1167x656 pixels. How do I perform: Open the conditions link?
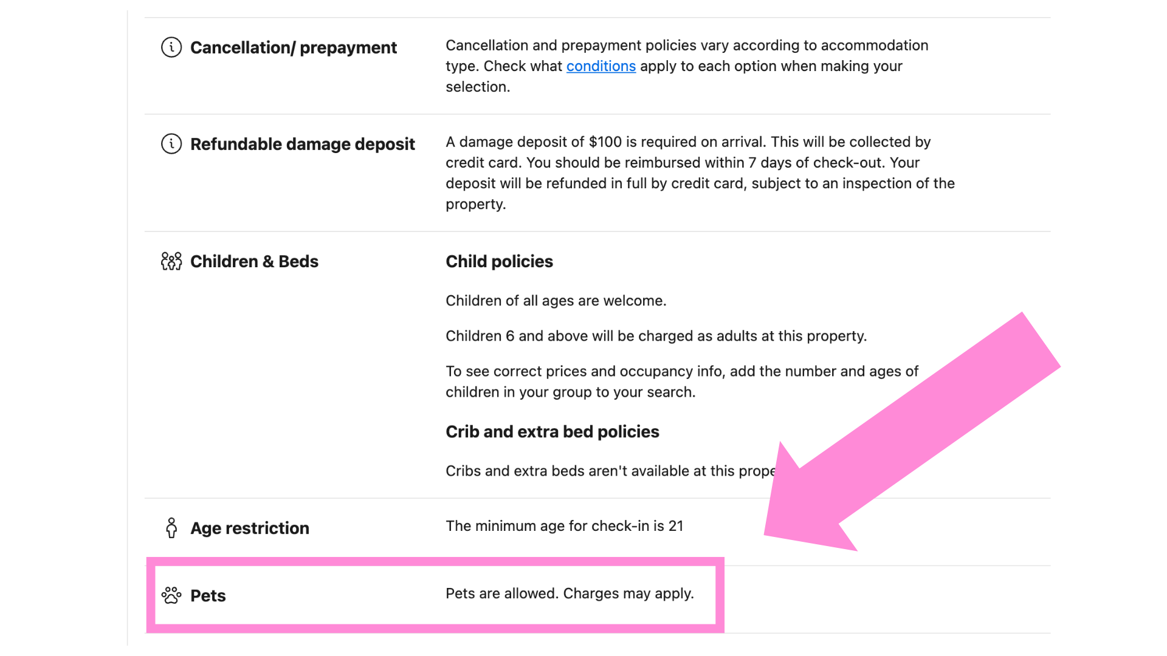601,66
